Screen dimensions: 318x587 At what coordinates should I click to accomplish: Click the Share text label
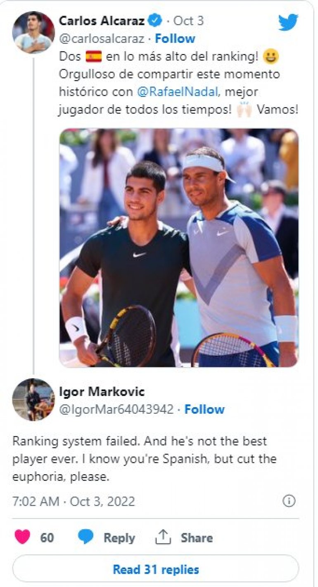pyautogui.click(x=197, y=537)
